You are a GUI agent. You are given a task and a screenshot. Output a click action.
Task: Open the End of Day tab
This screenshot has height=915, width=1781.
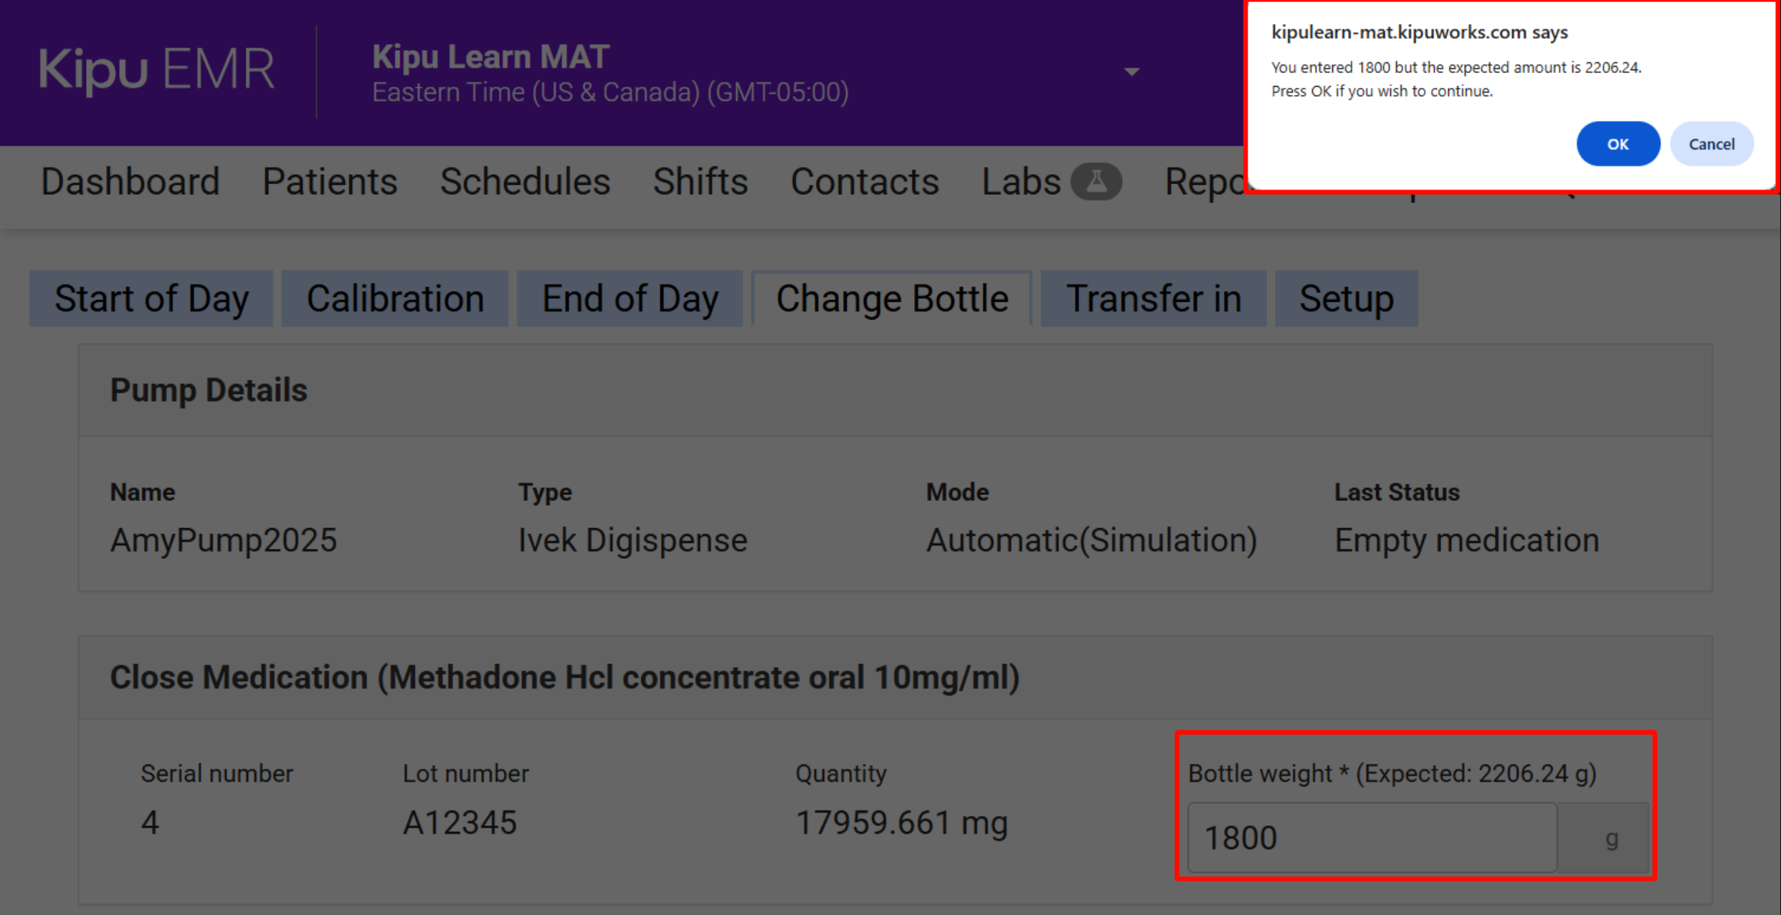point(630,299)
